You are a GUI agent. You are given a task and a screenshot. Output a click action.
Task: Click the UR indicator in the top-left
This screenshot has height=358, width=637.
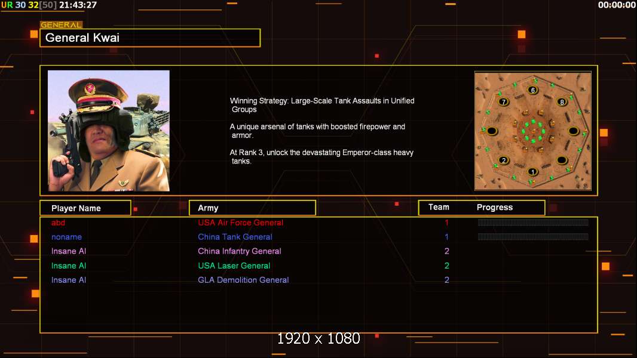pos(7,5)
